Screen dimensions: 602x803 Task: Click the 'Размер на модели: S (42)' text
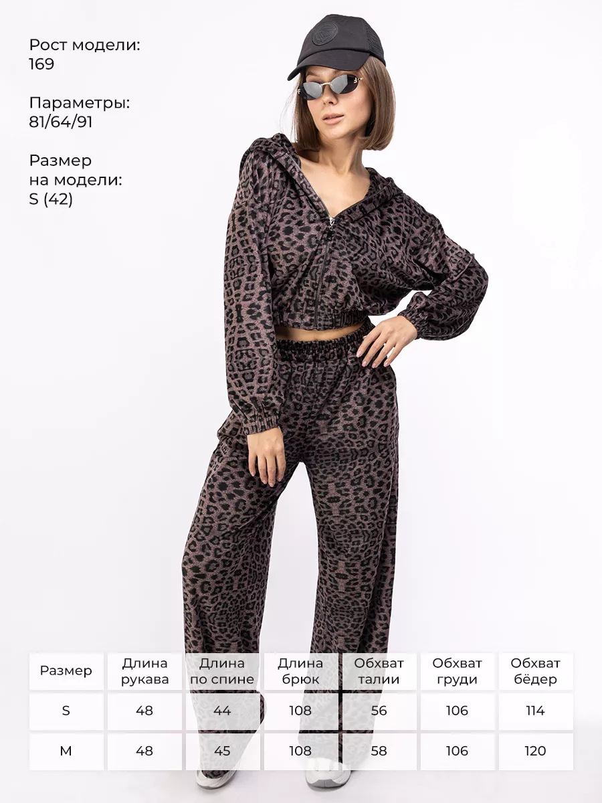click(76, 180)
